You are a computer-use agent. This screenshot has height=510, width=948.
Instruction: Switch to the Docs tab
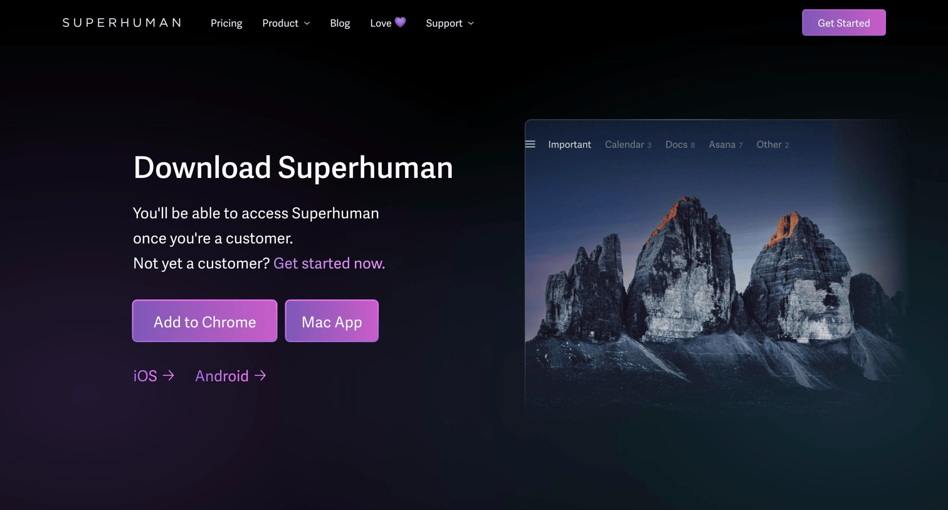coord(680,145)
